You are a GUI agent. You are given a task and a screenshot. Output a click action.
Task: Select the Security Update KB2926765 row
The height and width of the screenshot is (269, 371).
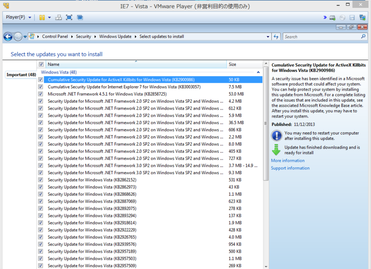coord(150,237)
